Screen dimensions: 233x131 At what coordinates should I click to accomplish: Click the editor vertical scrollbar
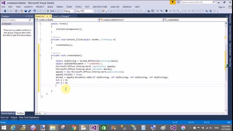click(x=226, y=68)
